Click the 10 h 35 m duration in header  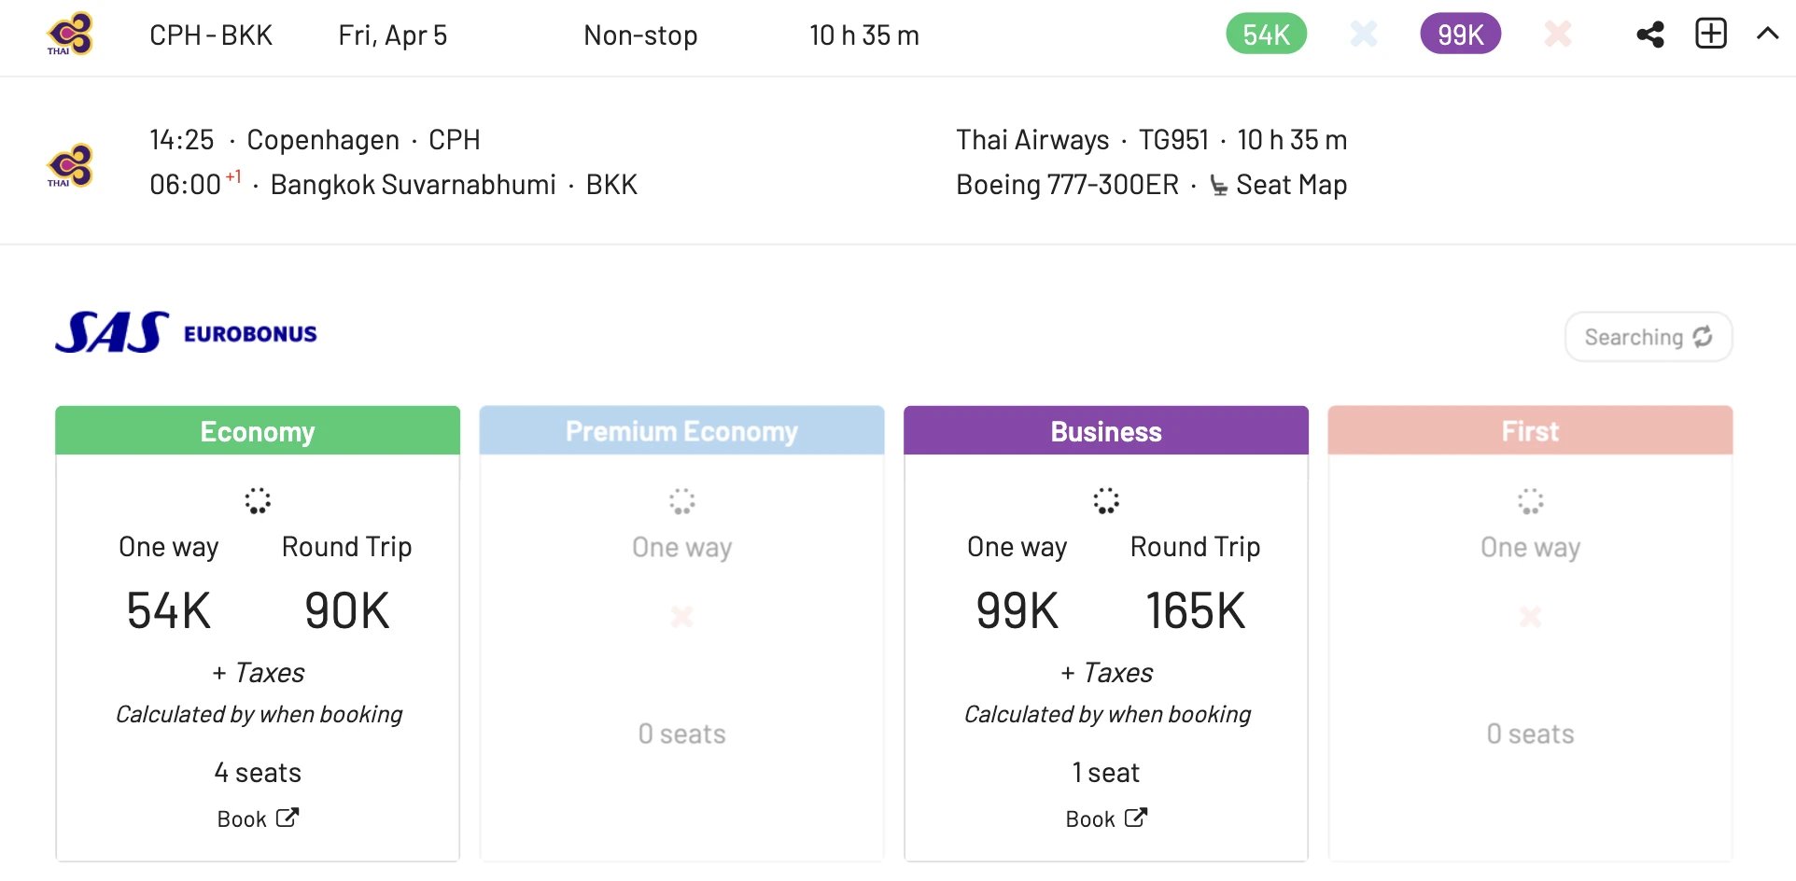(864, 35)
